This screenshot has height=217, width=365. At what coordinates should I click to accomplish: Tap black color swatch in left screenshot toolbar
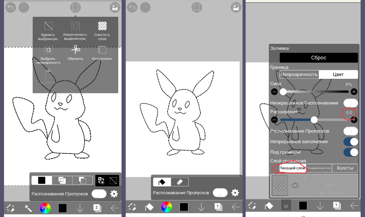click(62, 208)
